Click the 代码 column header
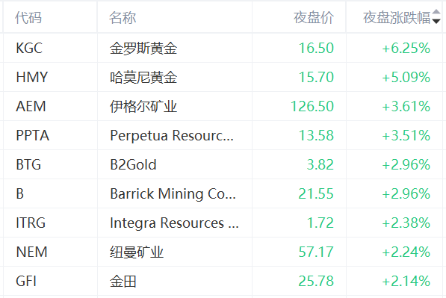This screenshot has height=298, width=446. pos(28,18)
